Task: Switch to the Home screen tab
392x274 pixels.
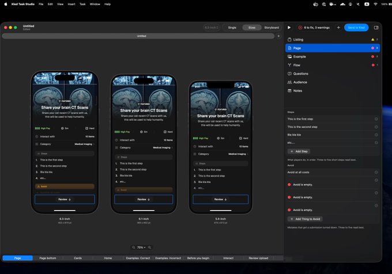Action: [108, 258]
